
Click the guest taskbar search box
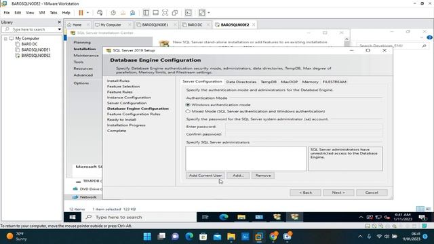(x=139, y=217)
